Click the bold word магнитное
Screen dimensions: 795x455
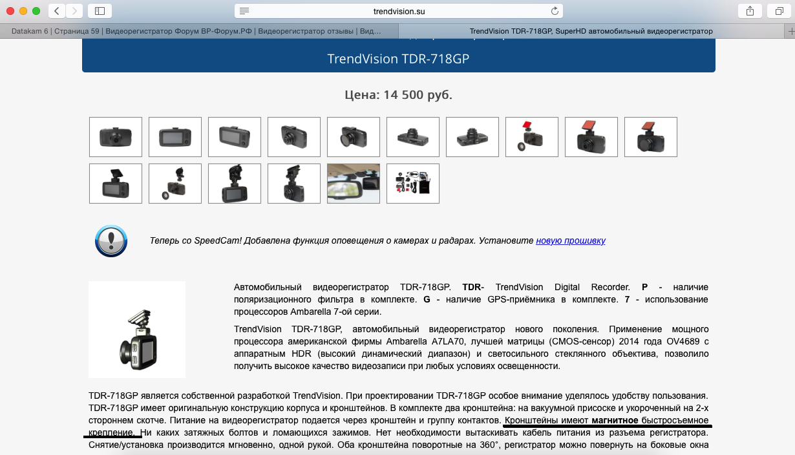click(615, 421)
